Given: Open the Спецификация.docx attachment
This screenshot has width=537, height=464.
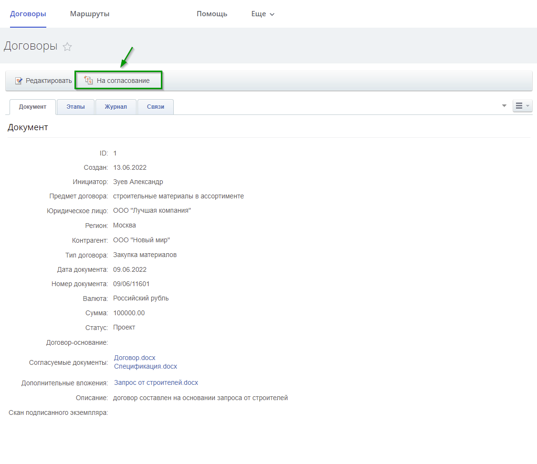Looking at the screenshot, I should pos(145,366).
